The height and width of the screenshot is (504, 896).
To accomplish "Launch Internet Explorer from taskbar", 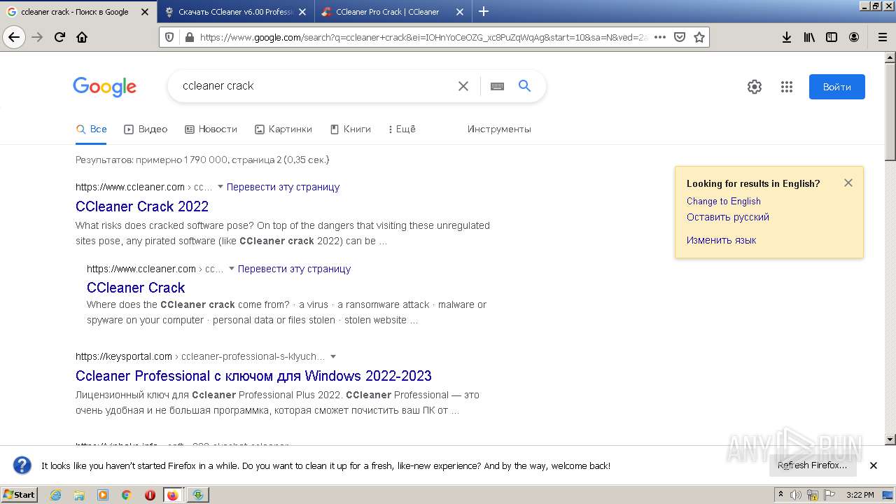I will 55,495.
